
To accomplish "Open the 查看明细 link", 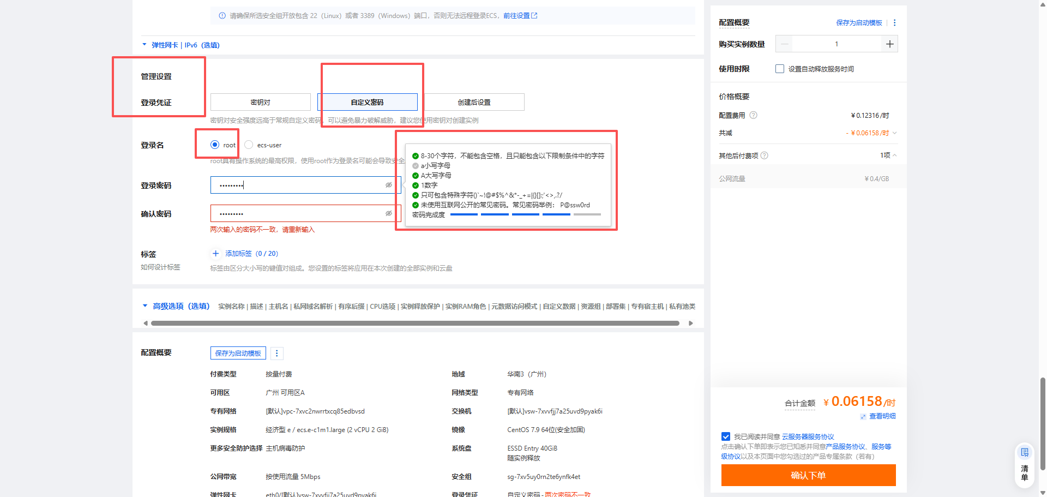I will 882,416.
